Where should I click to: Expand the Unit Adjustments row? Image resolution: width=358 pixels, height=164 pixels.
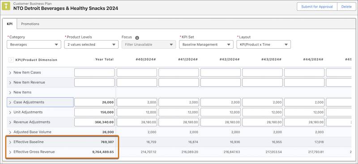tap(10, 112)
